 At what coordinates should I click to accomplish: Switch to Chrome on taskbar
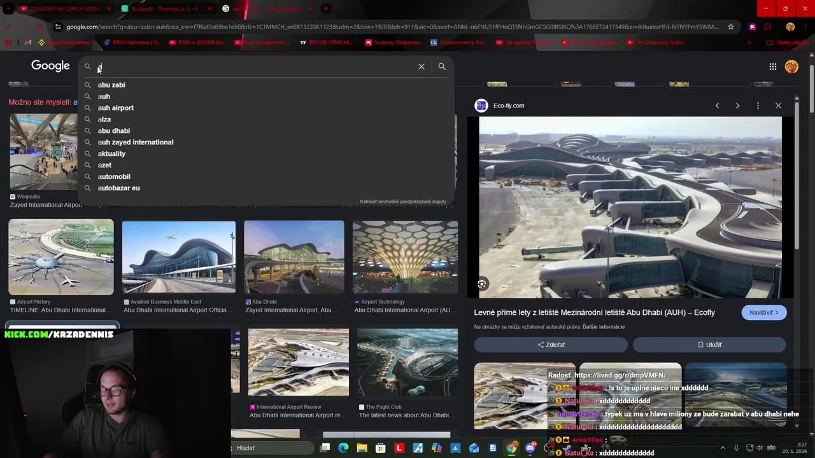point(511,448)
